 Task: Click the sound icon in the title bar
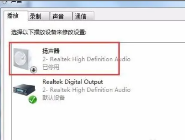point(5,2)
